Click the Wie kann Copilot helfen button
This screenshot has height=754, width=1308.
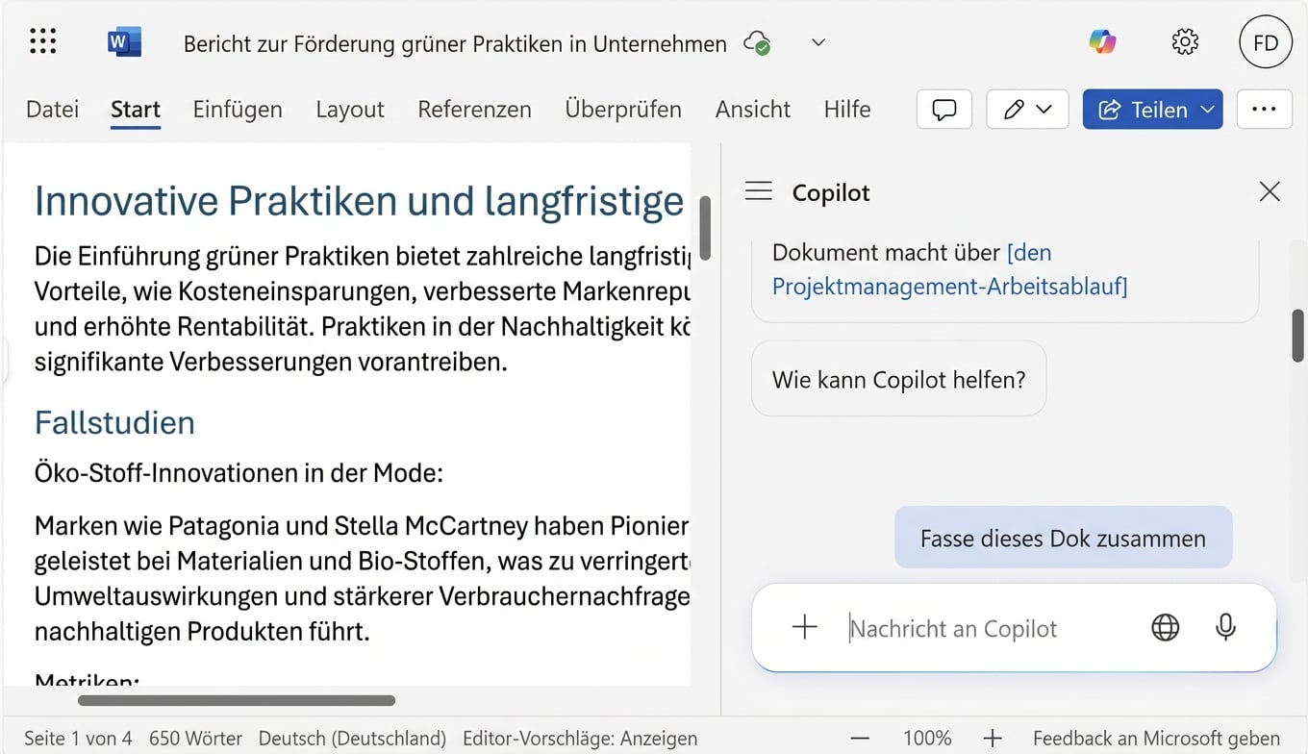(x=898, y=379)
